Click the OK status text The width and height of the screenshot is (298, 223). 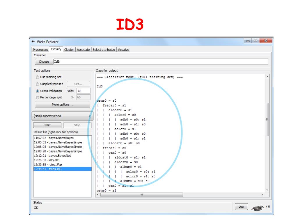pos(36,208)
